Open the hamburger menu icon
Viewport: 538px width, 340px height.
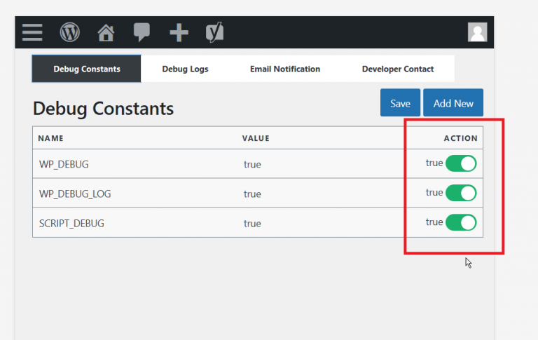coord(32,32)
